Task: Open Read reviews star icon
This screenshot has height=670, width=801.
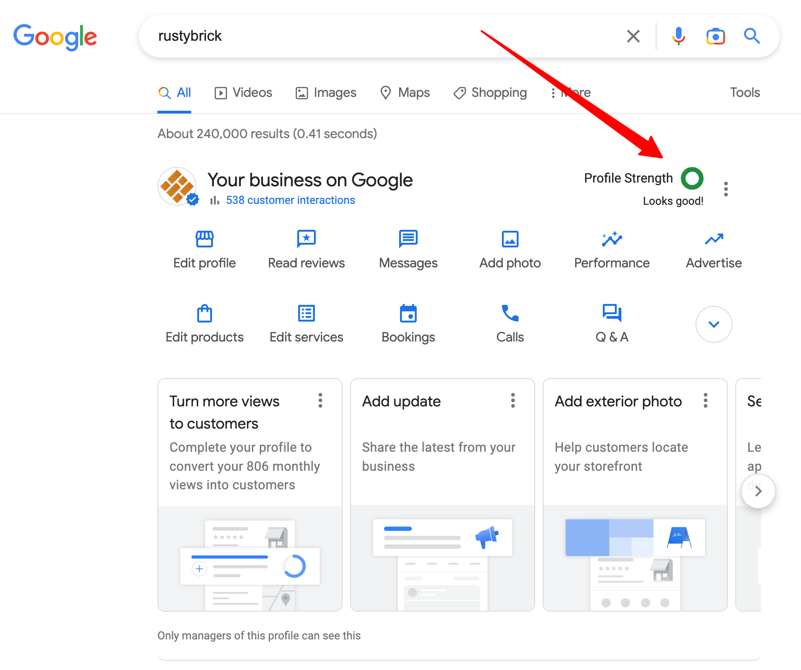Action: point(306,239)
